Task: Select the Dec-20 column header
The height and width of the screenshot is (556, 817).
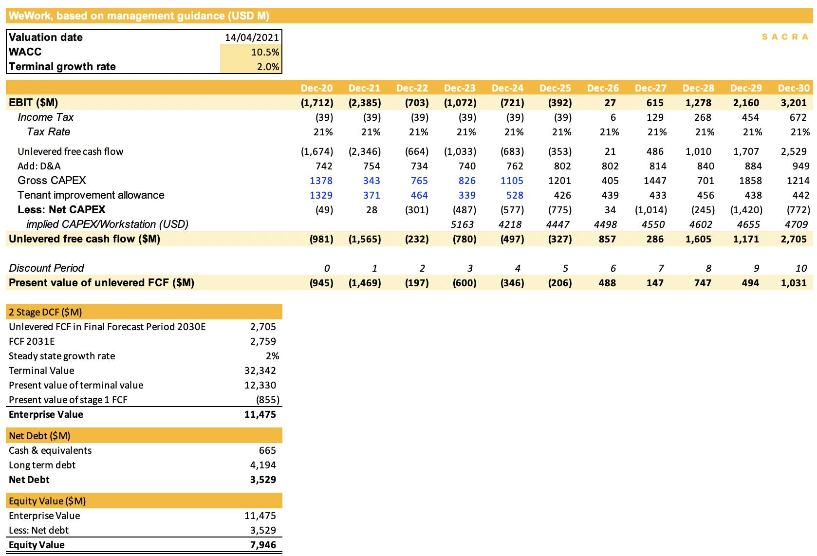Action: pyautogui.click(x=316, y=88)
